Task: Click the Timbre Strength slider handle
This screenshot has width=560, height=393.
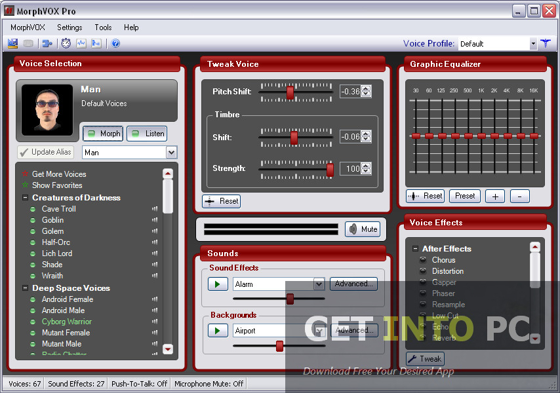Action: pos(330,170)
